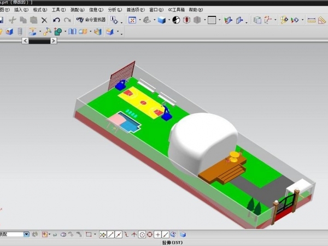Click the Fit view icon
328x246 pixels.
click(132, 20)
